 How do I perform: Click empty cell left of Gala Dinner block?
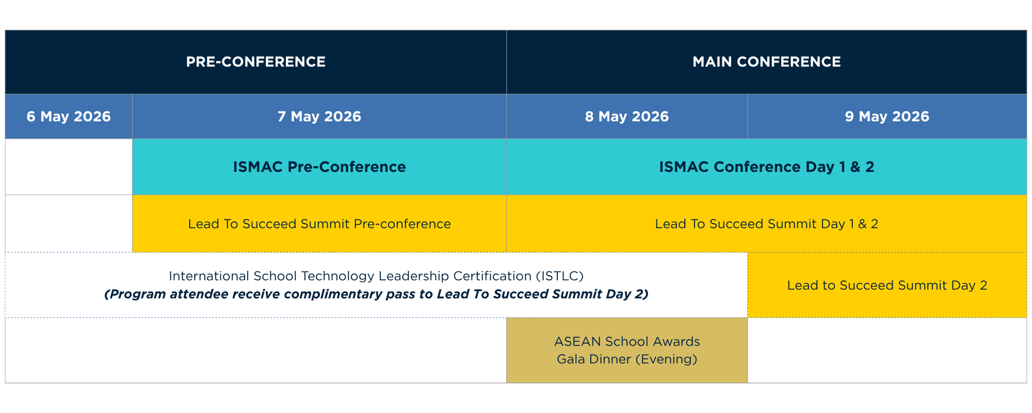tap(255, 351)
